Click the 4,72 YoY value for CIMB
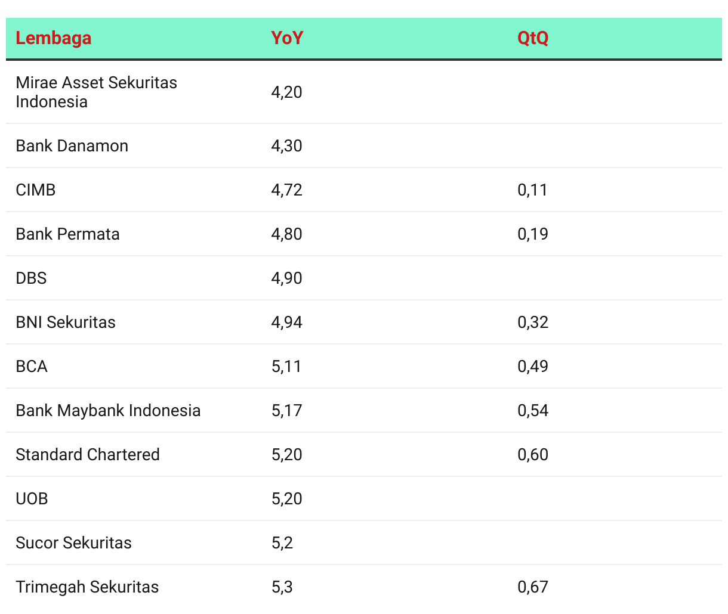 pos(287,190)
